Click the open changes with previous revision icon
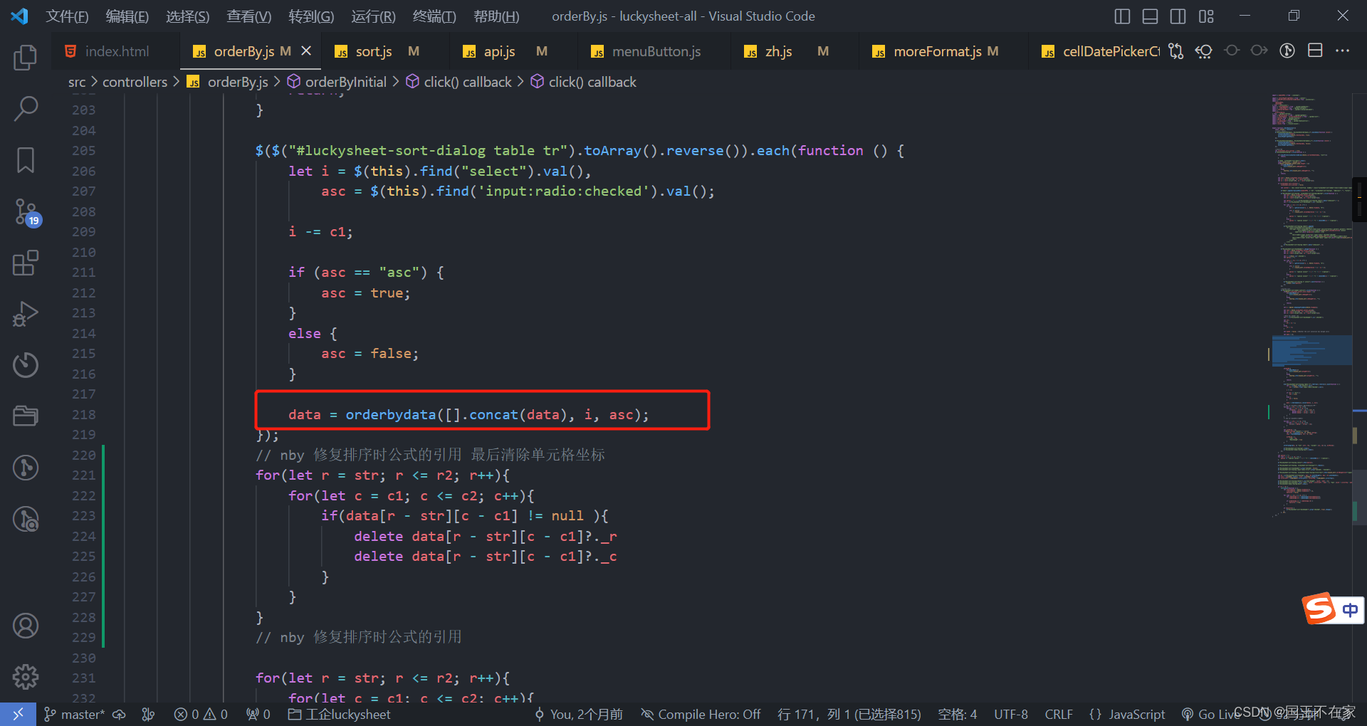1367x726 pixels. tap(1204, 51)
